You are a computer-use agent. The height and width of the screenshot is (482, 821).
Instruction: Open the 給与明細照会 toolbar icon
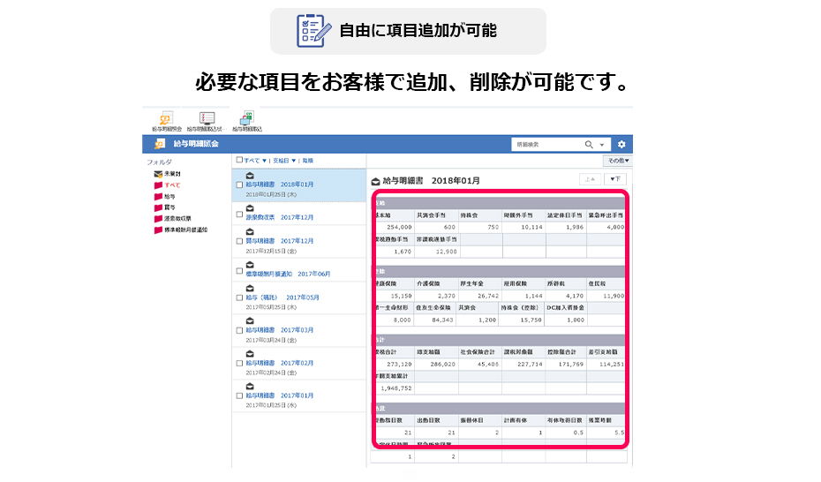[x=167, y=118]
